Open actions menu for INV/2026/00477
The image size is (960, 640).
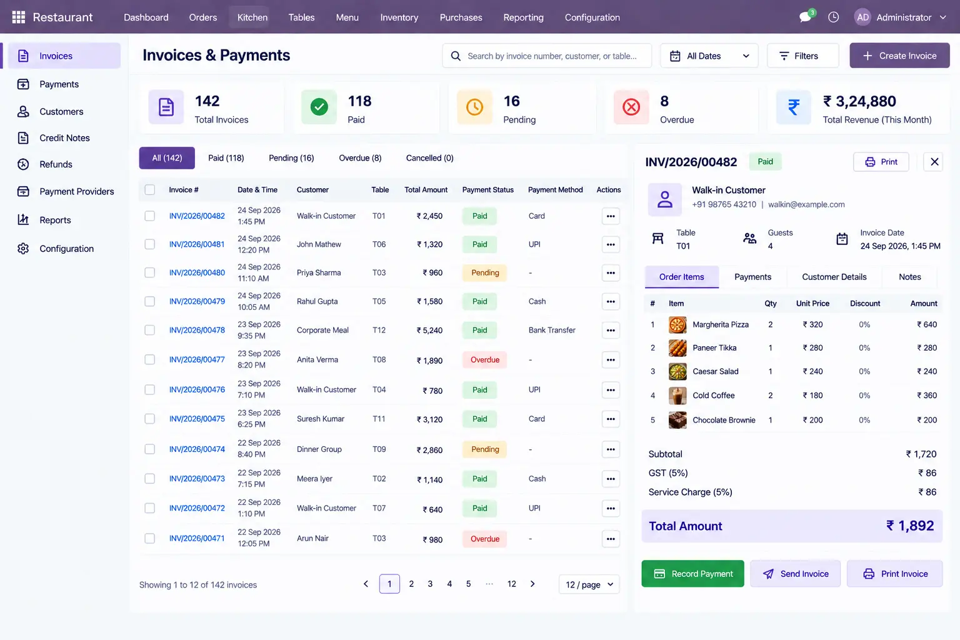coord(611,360)
